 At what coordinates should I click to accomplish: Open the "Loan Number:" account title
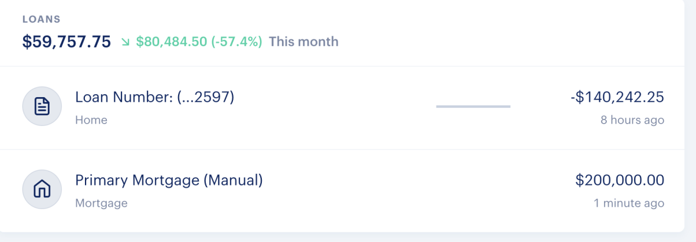123,97
